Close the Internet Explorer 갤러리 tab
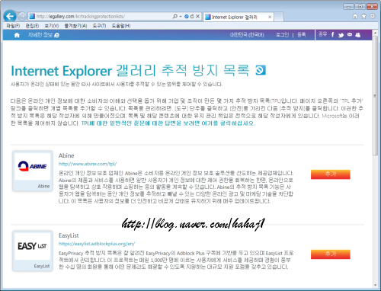Image resolution: width=381 pixels, height=291 pixels. [x=270, y=17]
